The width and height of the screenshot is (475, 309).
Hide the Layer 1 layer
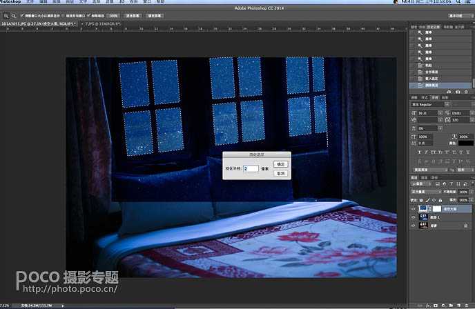pyautogui.click(x=414, y=217)
